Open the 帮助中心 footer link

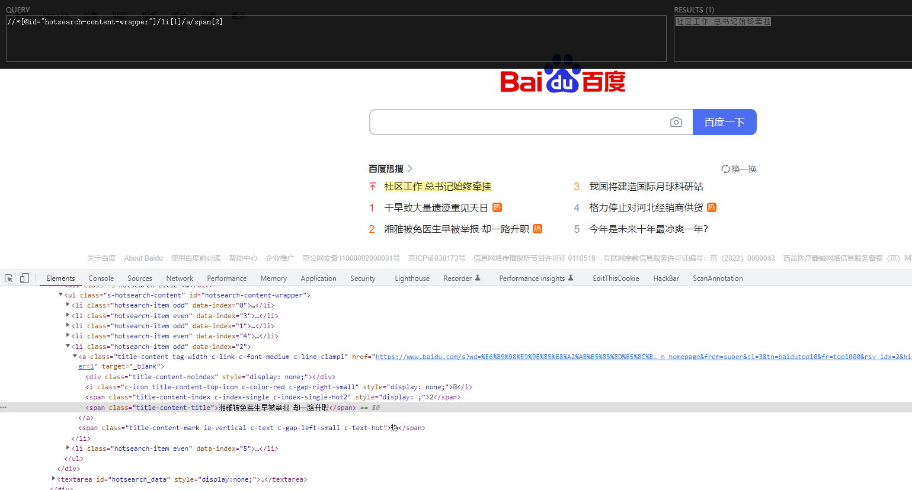pos(243,258)
